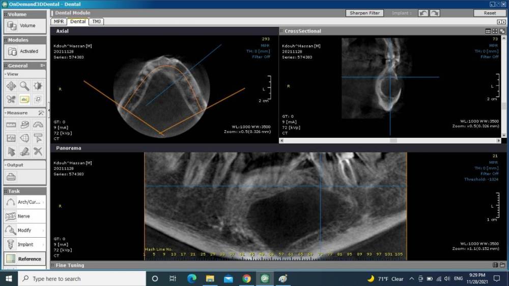
Task: Click the delete measurement X tool
Action: [x=38, y=151]
